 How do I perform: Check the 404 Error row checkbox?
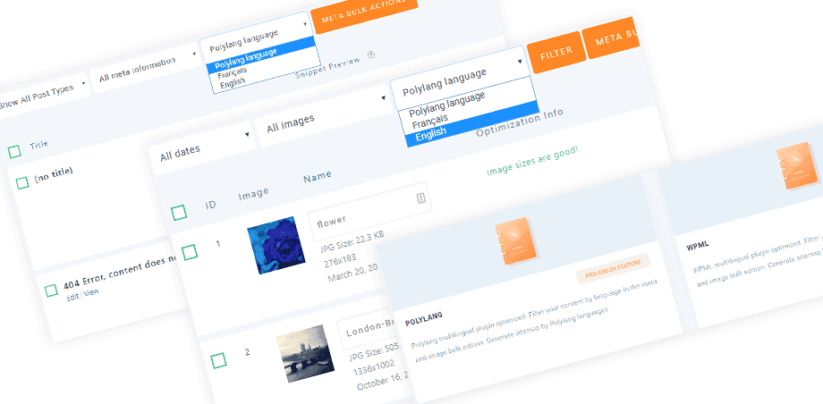(x=51, y=290)
